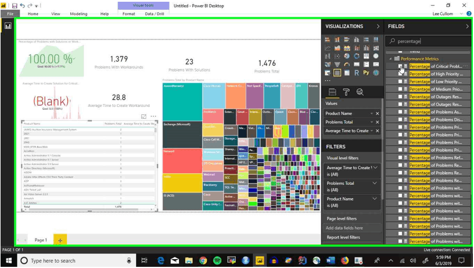Screen dimensions: 474x268
Task: Remove Problems Total from Values
Action: 377,122
